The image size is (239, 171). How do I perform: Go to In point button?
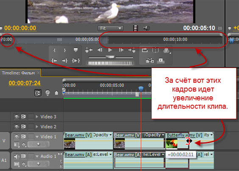(x=54, y=61)
